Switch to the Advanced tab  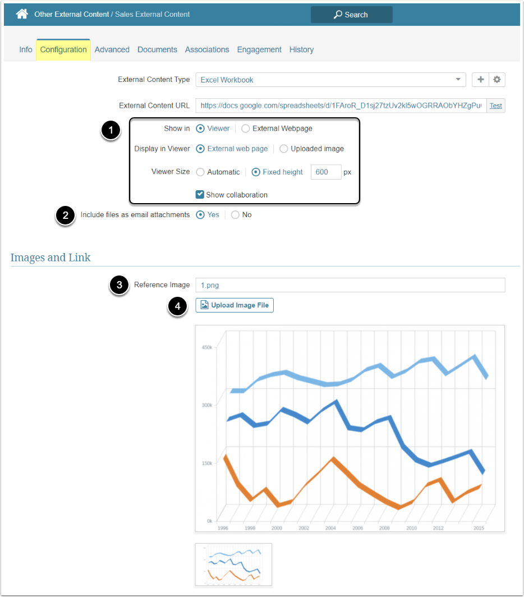pos(112,49)
